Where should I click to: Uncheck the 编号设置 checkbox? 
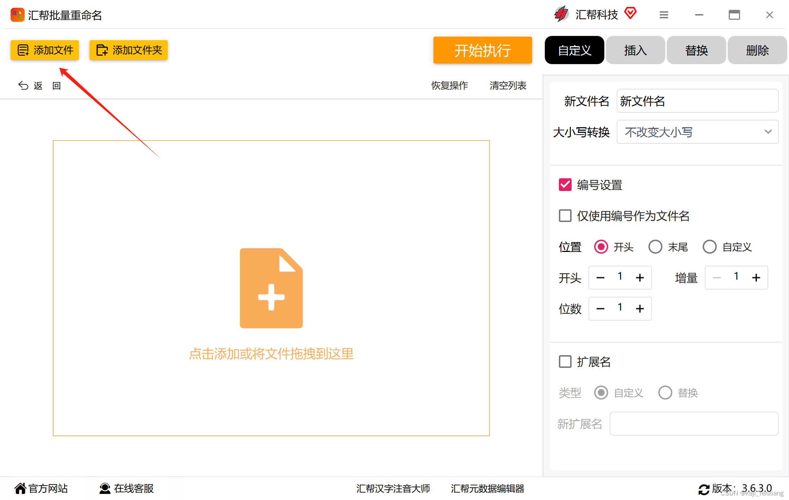tap(565, 185)
